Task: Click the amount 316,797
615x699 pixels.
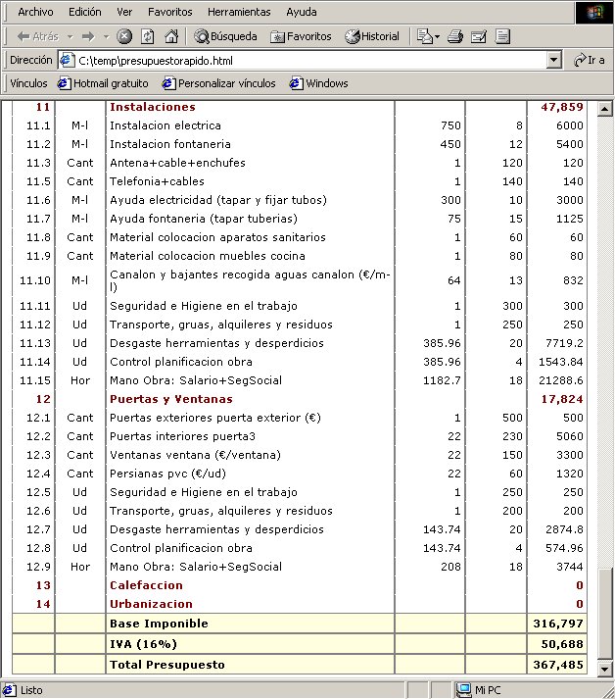Action: click(x=558, y=624)
